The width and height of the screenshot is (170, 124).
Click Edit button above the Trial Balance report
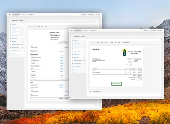[x=36, y=27]
